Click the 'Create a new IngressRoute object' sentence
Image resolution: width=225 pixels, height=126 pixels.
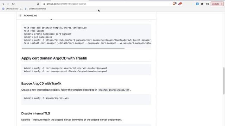tap(76, 90)
